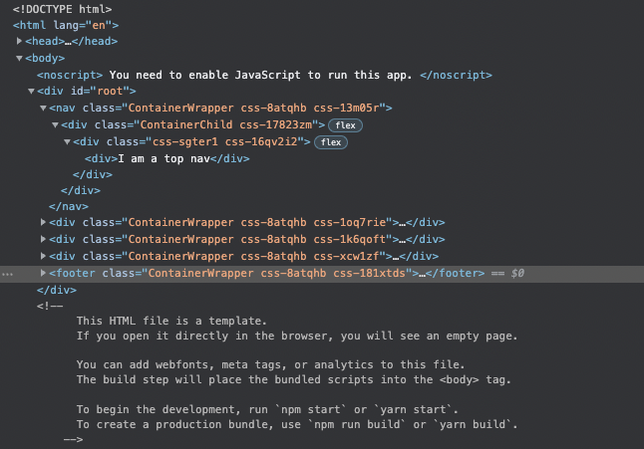Select 'I am a top nav' div
This screenshot has width=644, height=449.
(166, 158)
